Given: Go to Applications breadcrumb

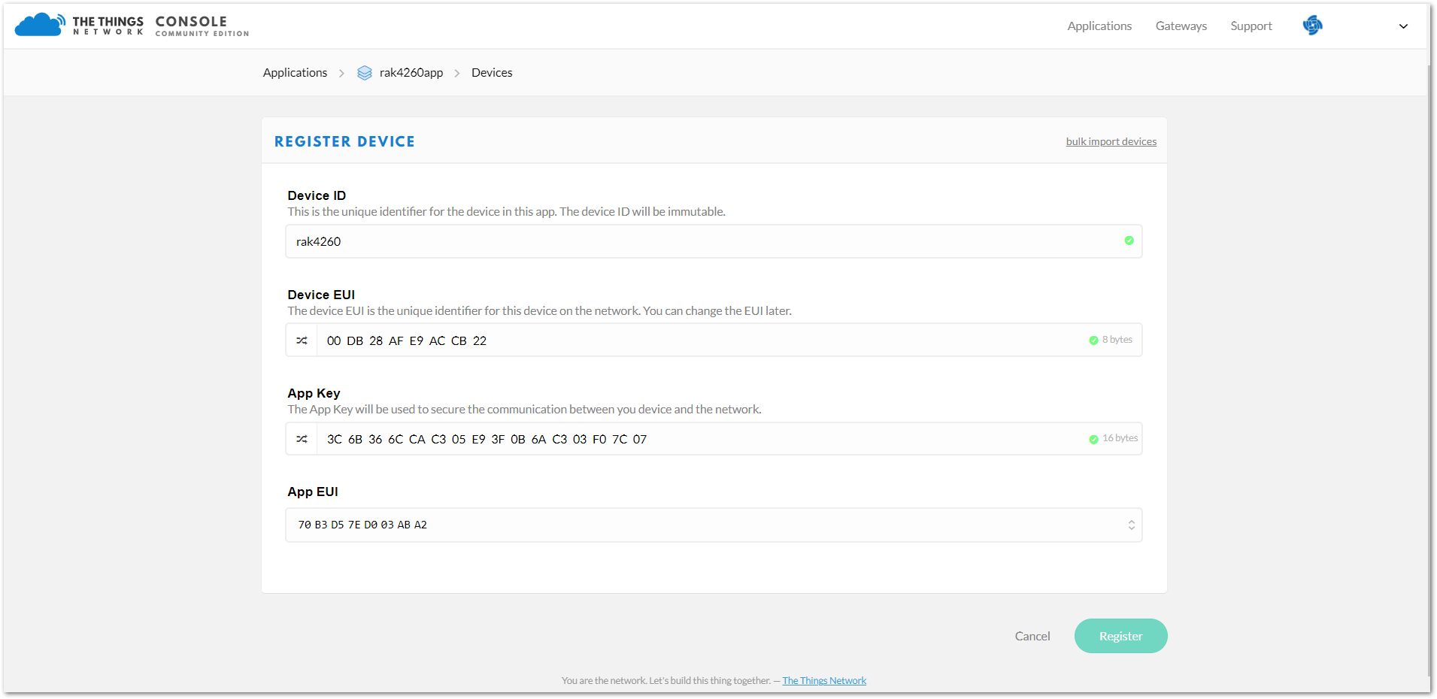Looking at the screenshot, I should click(295, 72).
